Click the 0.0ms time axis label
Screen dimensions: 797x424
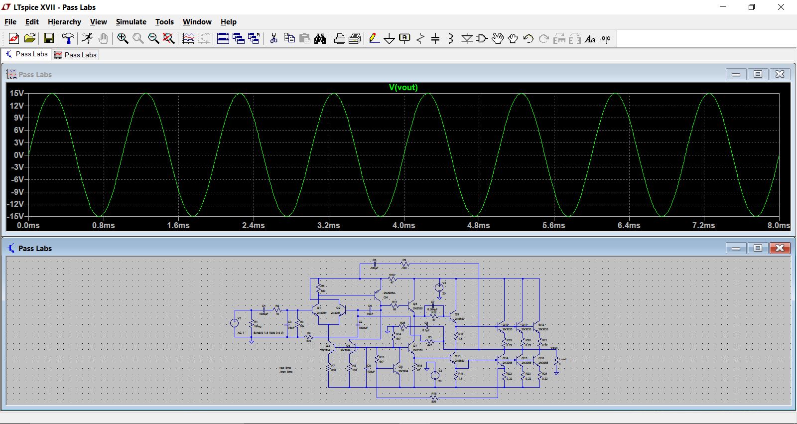pyautogui.click(x=28, y=225)
